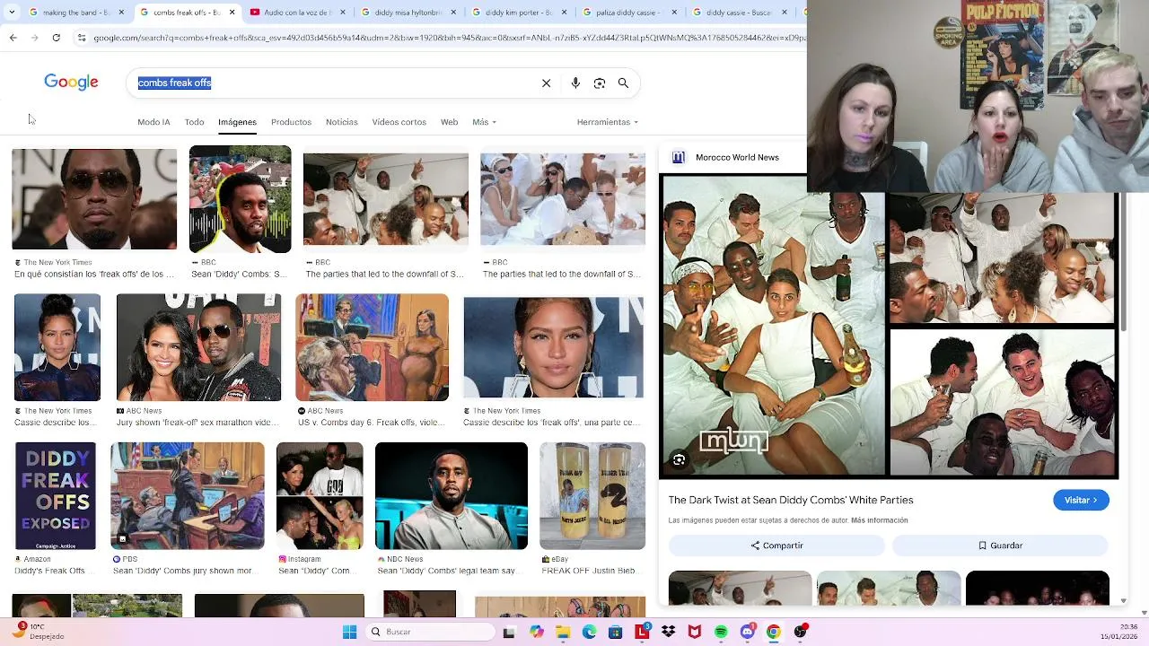This screenshot has width=1149, height=646.
Task: Select the 'Vídeos cortos' tab
Action: click(399, 122)
